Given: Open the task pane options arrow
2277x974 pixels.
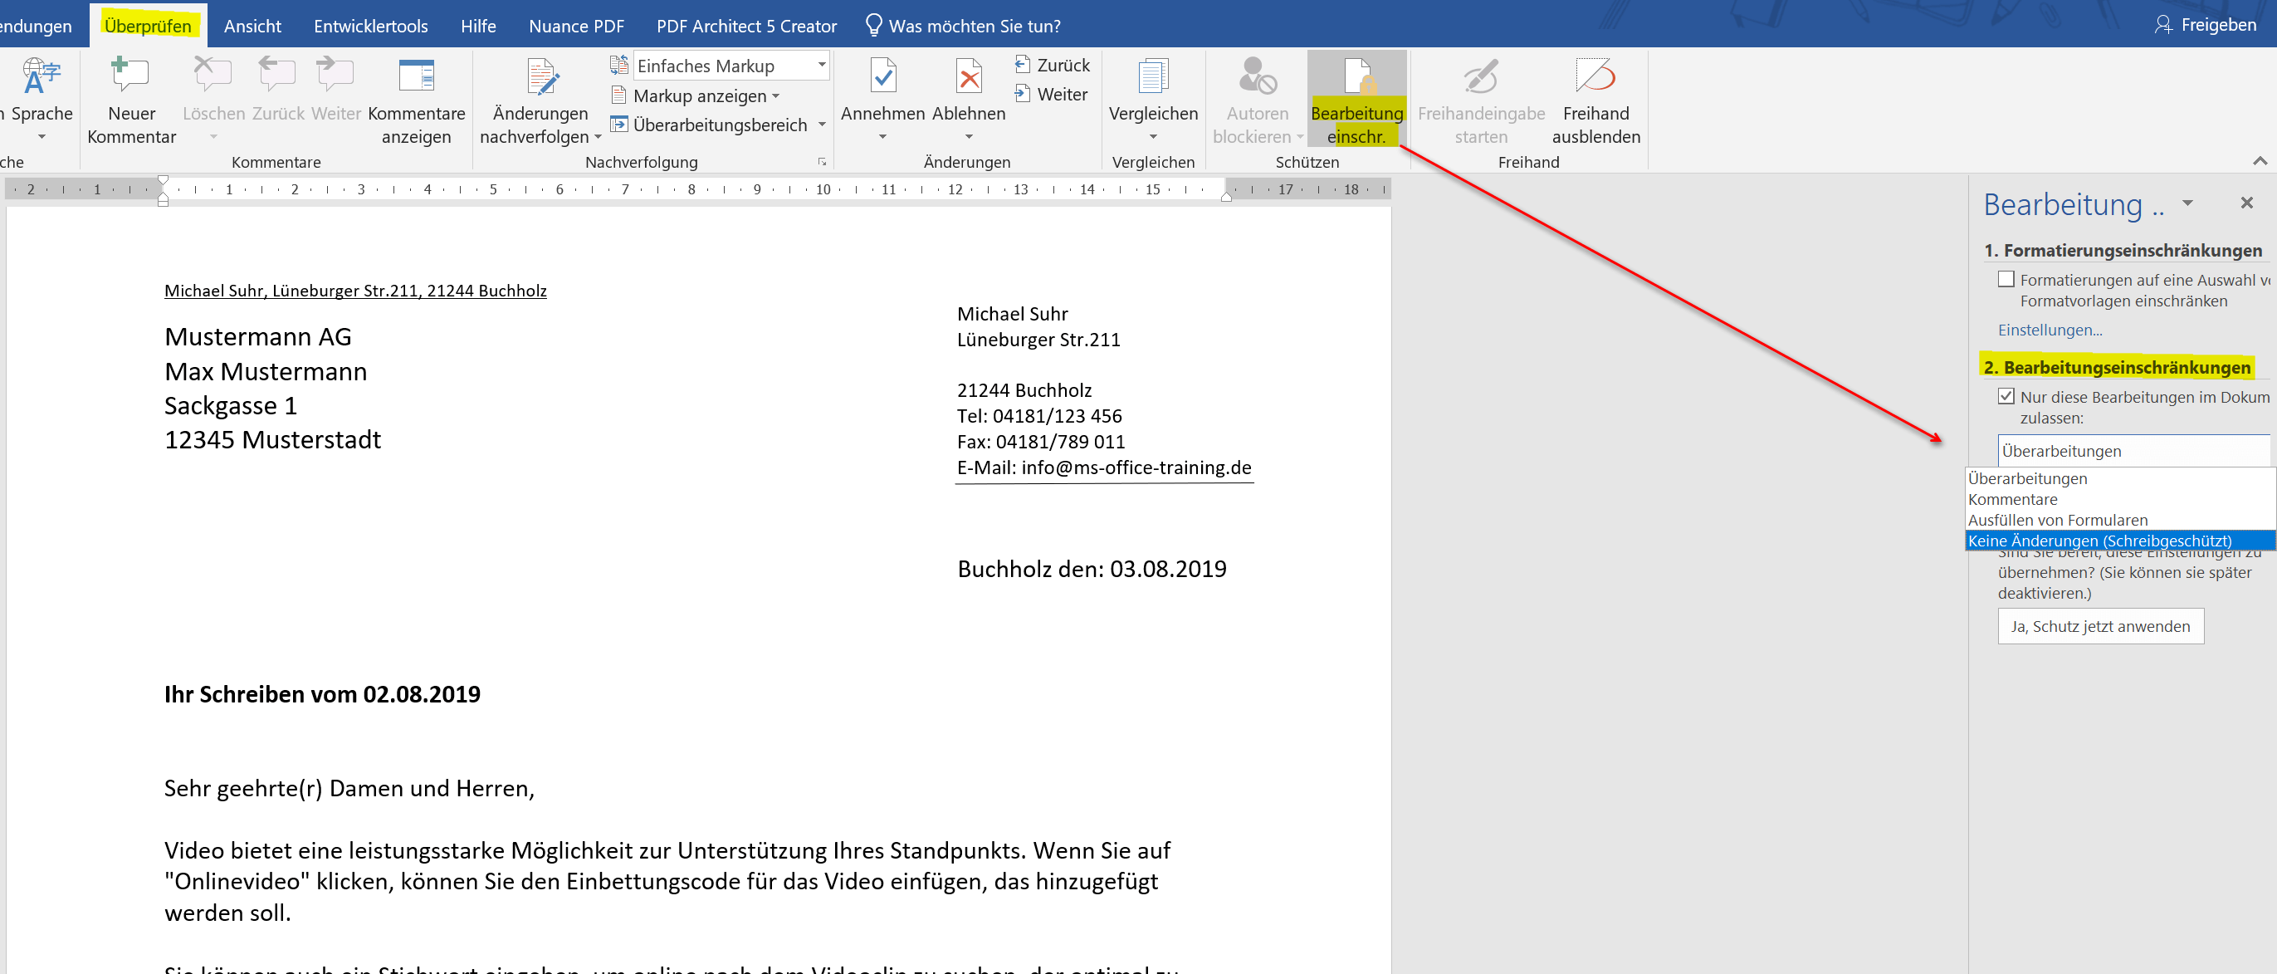Looking at the screenshot, I should (2187, 203).
